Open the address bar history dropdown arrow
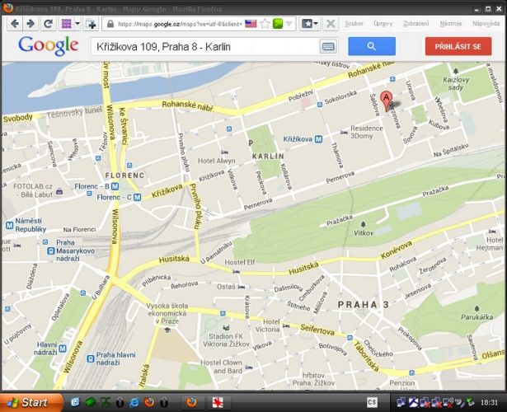 pos(289,24)
